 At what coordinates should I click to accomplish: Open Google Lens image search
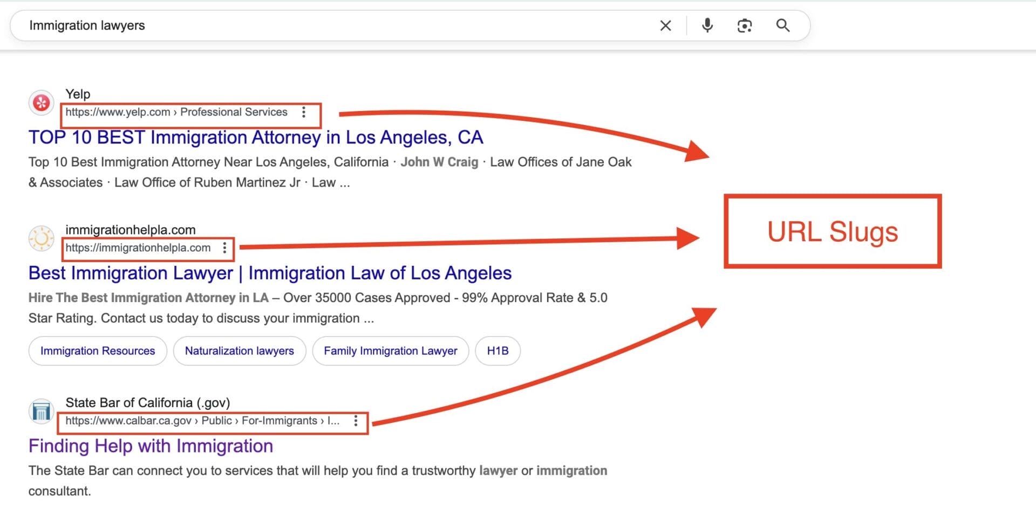click(x=745, y=25)
